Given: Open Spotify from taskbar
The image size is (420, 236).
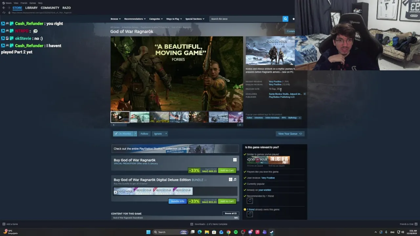Looking at the screenshot, I should (236, 232).
